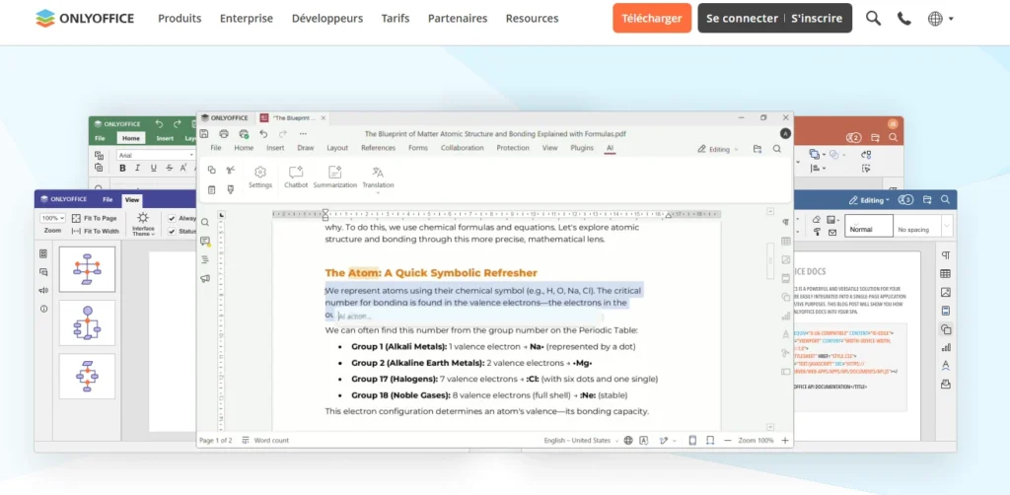Open Paragraph settings in blue document window
Viewport: 1010px width, 495px height.
point(946,255)
